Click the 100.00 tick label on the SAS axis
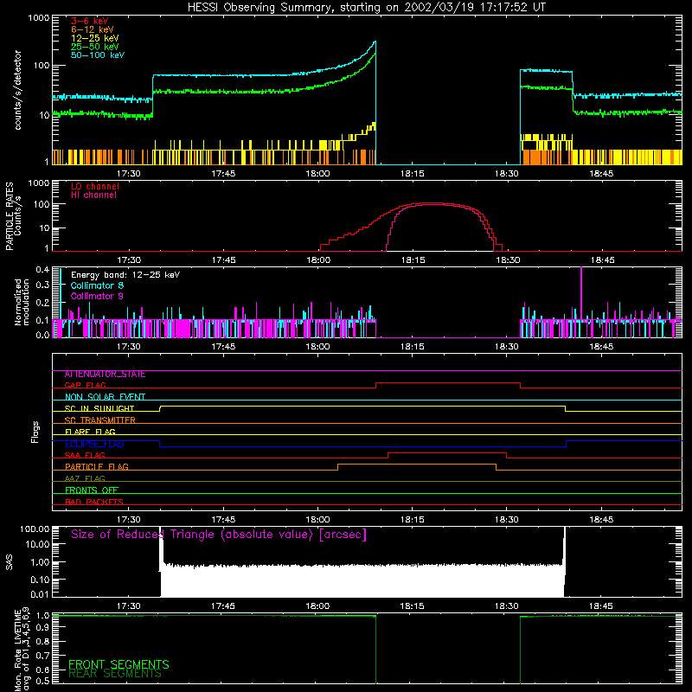Viewport: 692px width, 692px height. 35,529
